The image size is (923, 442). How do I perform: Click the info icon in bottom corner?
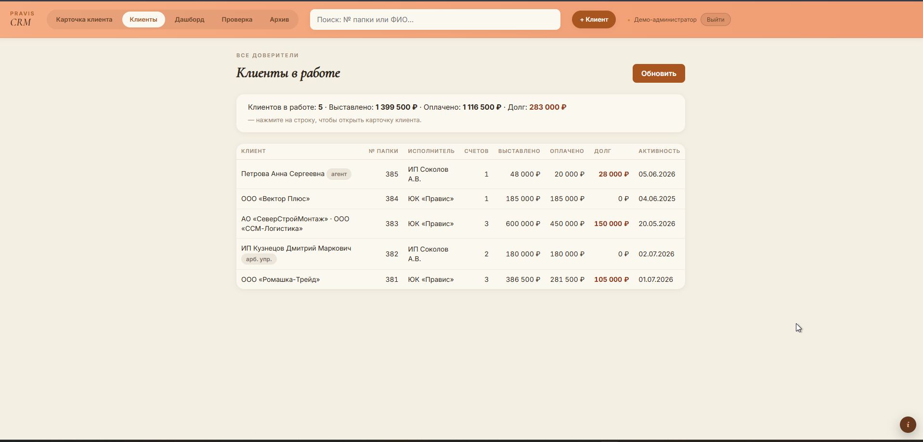coord(908,425)
